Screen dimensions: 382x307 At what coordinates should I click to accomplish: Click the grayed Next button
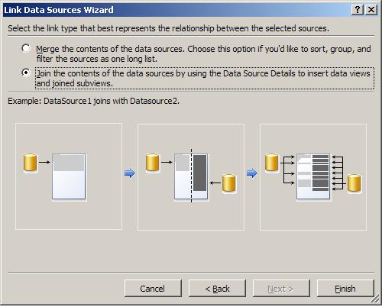281,289
